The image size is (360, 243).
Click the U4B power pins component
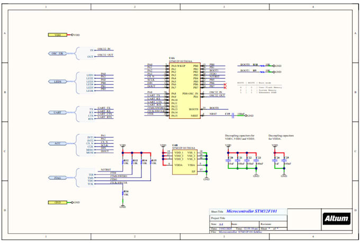(184, 161)
